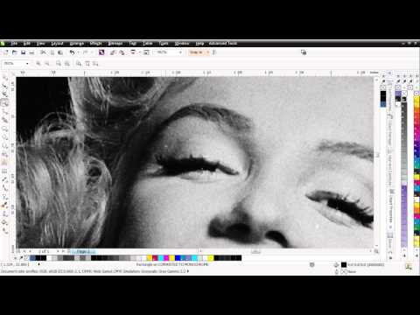Image resolution: width=420 pixels, height=315 pixels.
Task: Click the Zoom Out magnifier icon
Action: 47,63
